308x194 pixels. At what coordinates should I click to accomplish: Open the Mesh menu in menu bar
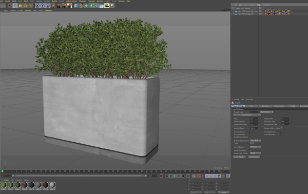(26, 1)
